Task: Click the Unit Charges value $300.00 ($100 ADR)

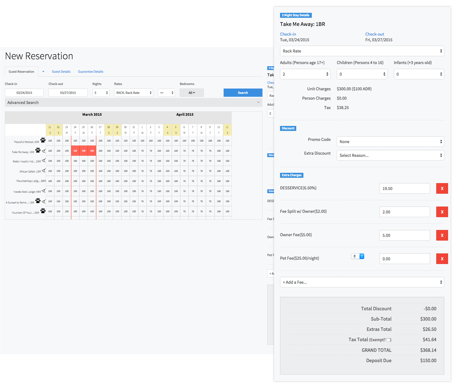Action: pos(354,89)
